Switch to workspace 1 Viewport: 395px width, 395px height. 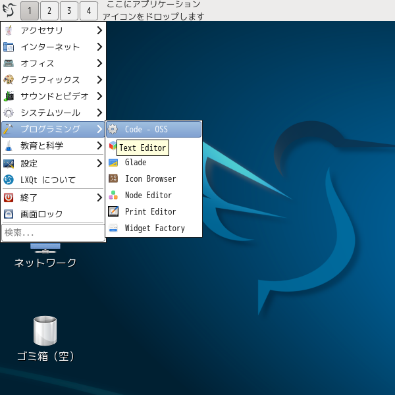pos(30,11)
